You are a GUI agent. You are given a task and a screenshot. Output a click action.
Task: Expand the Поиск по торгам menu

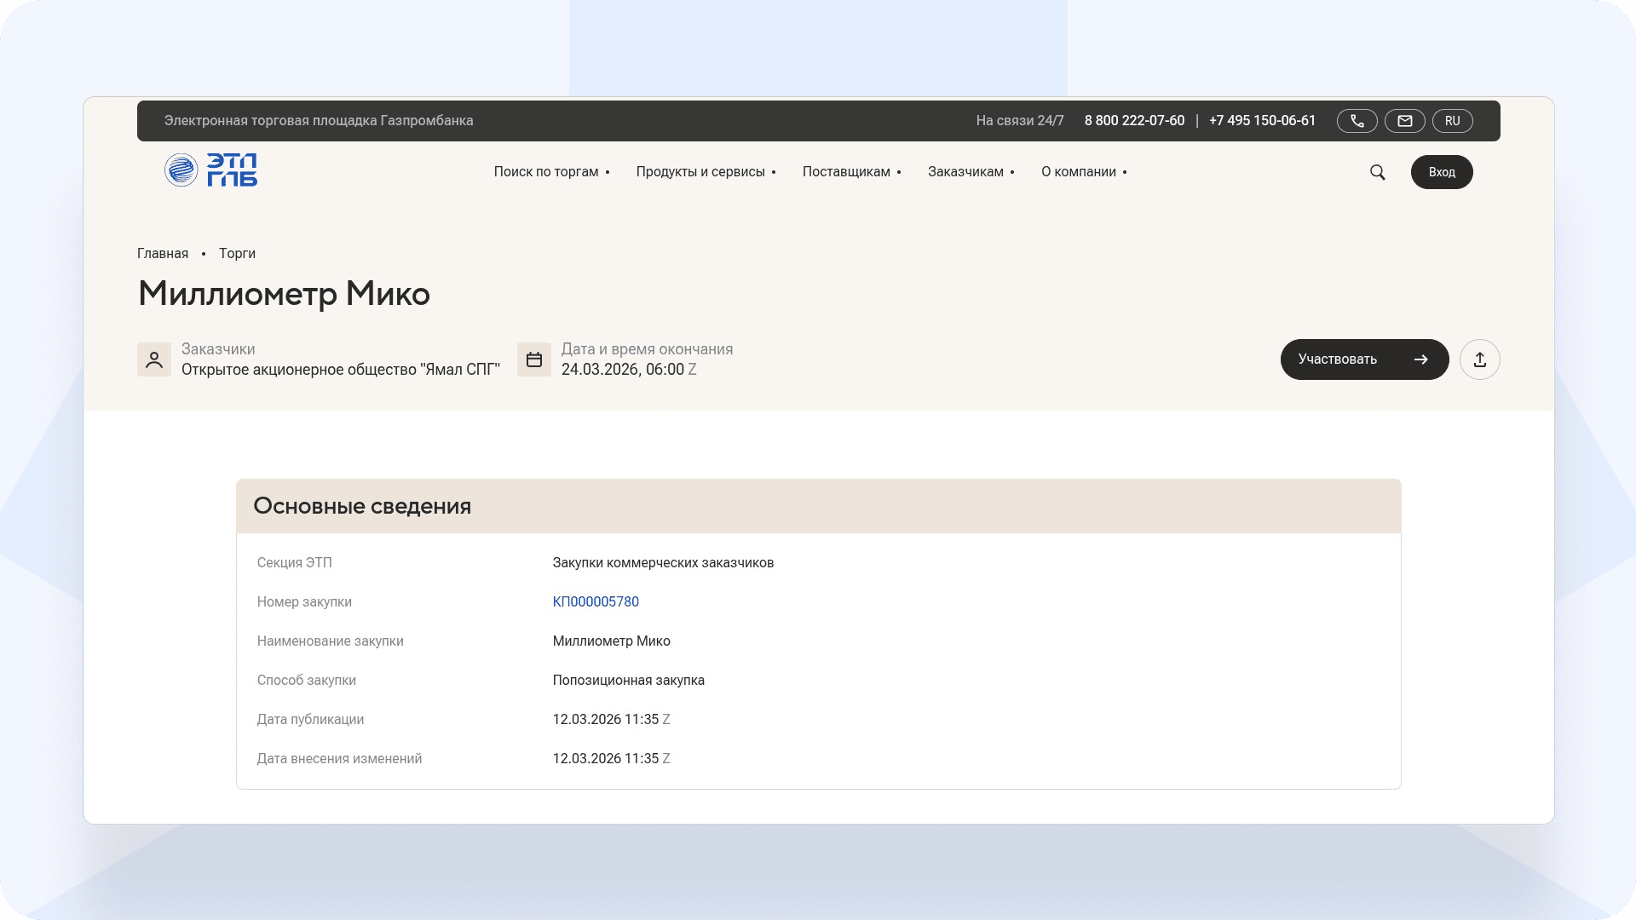(x=551, y=172)
